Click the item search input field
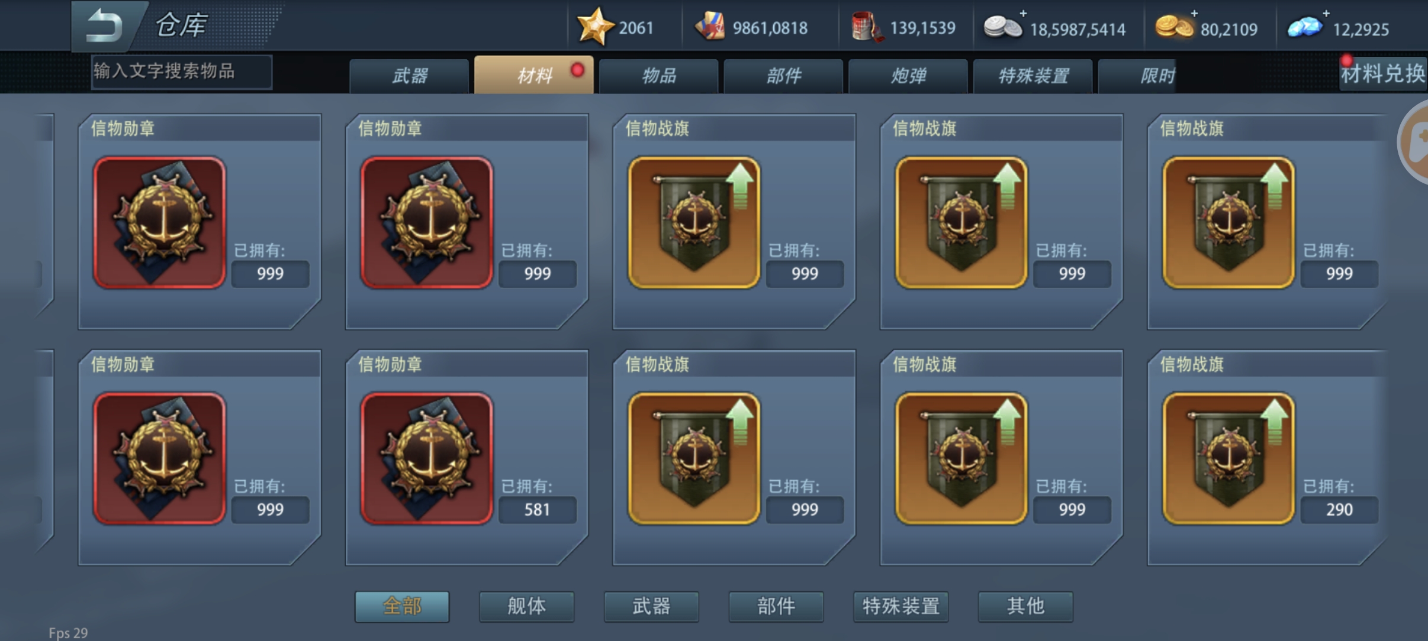Screen dimensions: 1428x641 pos(182,72)
